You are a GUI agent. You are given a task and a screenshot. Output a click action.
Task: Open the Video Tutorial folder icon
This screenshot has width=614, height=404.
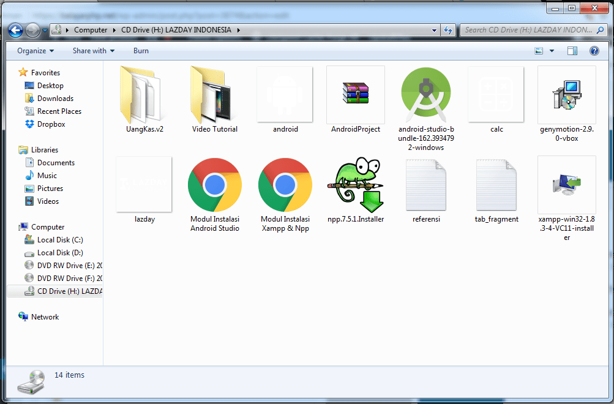(212, 94)
